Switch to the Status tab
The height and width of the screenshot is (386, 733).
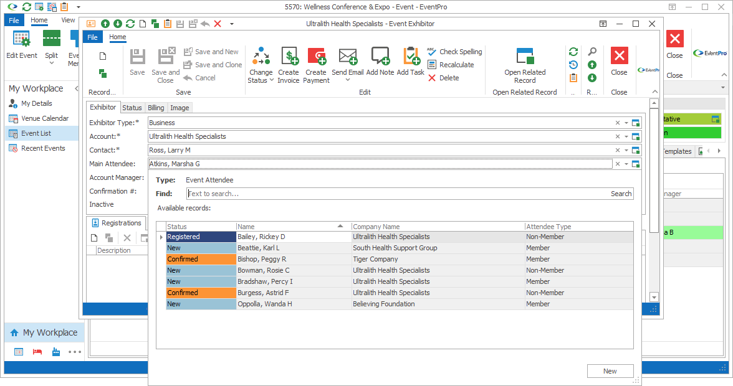[x=132, y=108]
